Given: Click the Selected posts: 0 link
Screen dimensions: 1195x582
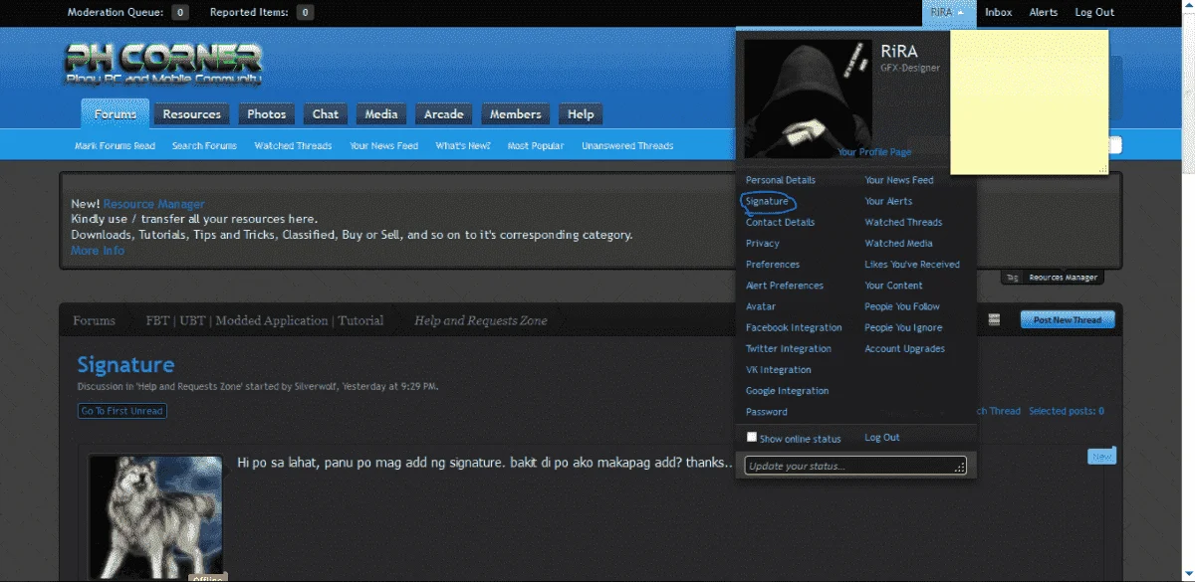Looking at the screenshot, I should (1067, 411).
